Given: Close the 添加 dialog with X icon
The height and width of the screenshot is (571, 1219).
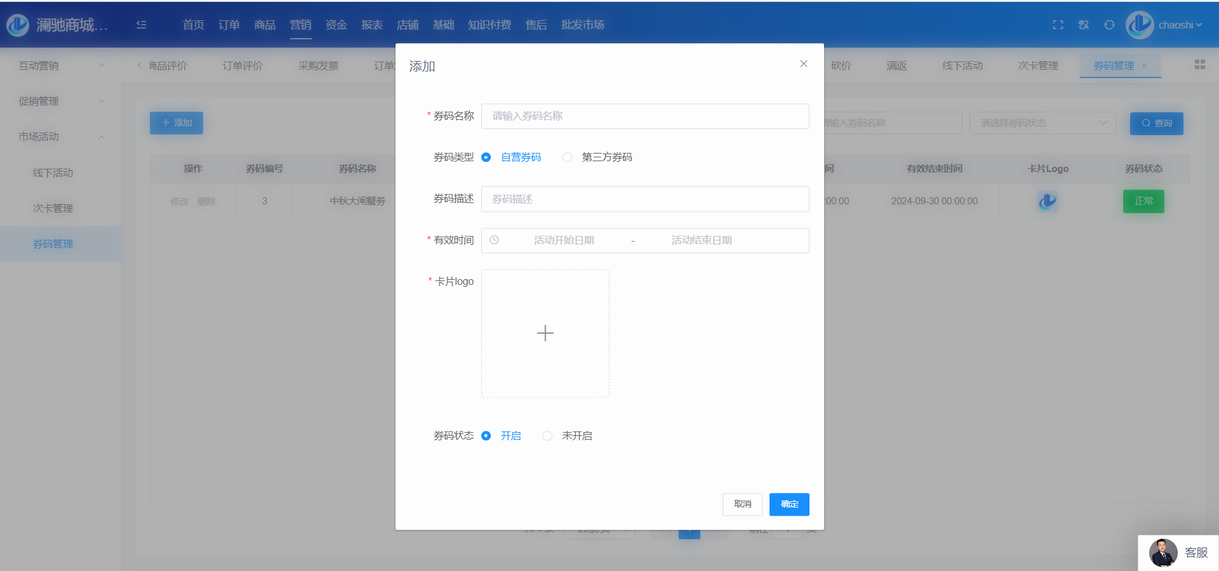Looking at the screenshot, I should coord(803,64).
